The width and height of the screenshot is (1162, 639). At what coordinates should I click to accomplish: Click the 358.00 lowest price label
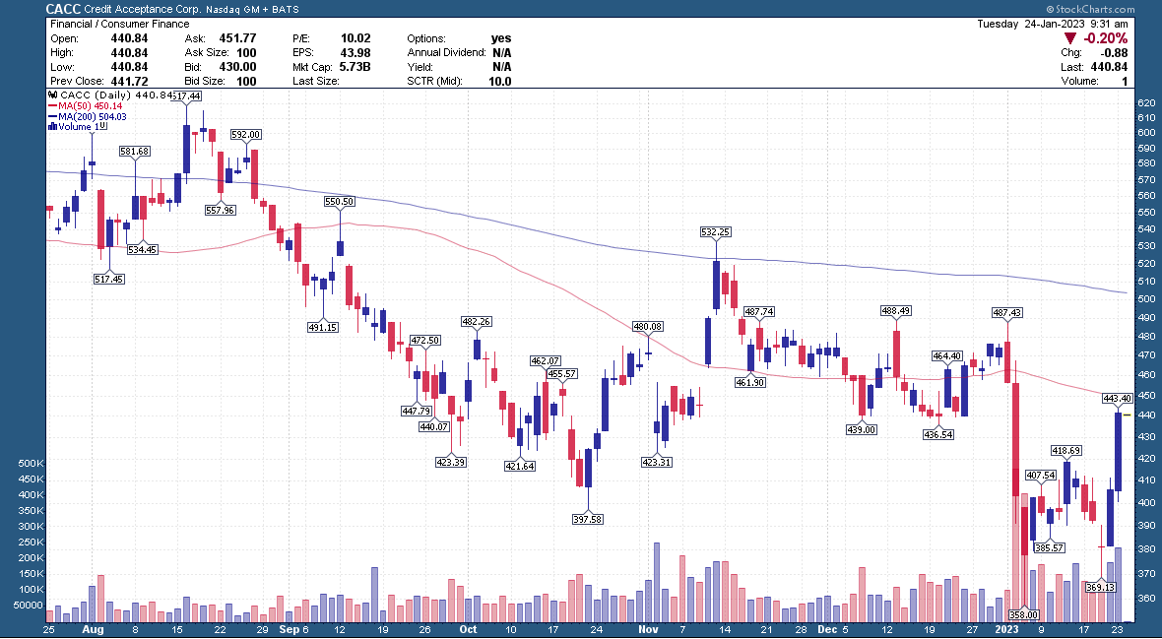click(1023, 614)
